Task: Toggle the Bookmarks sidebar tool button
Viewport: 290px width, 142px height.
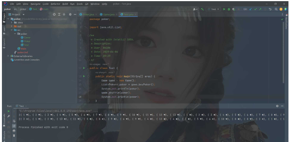Action: [4, 121]
